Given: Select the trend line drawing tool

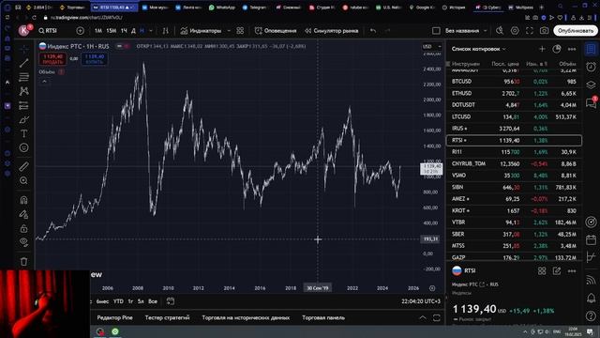Looking at the screenshot, I should [23, 63].
